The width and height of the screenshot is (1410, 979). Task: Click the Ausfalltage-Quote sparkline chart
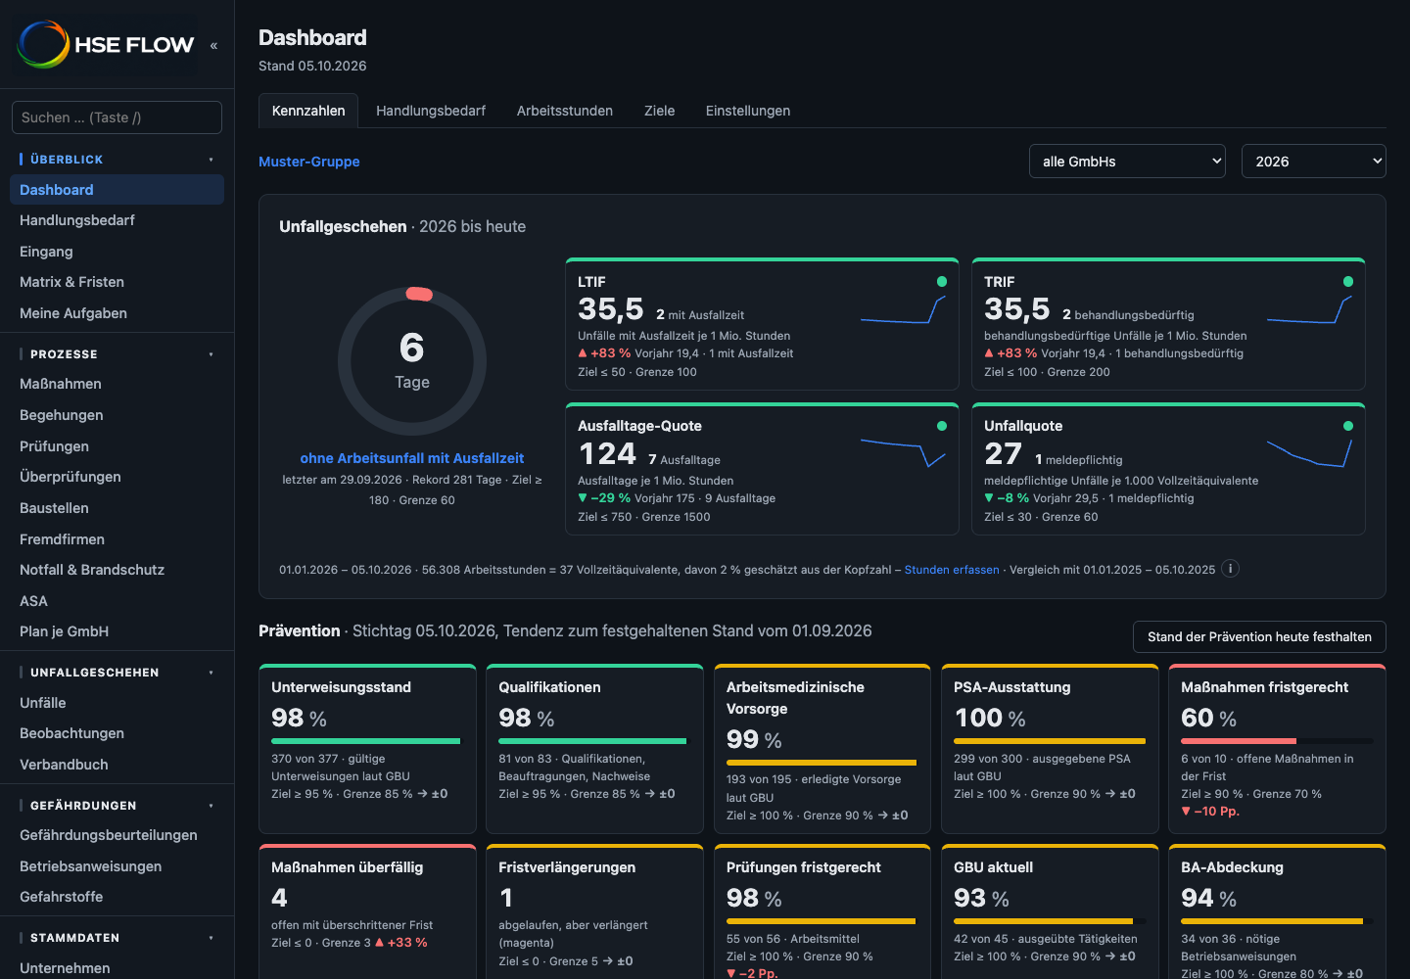coord(903,453)
